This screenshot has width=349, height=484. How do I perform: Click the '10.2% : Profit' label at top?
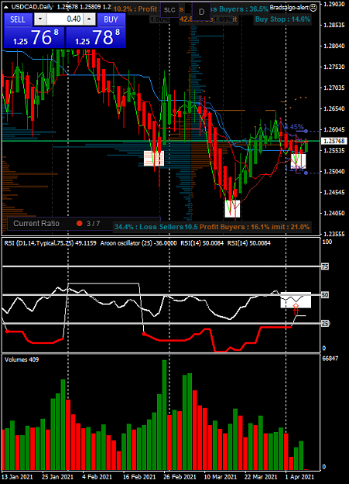pyautogui.click(x=135, y=9)
